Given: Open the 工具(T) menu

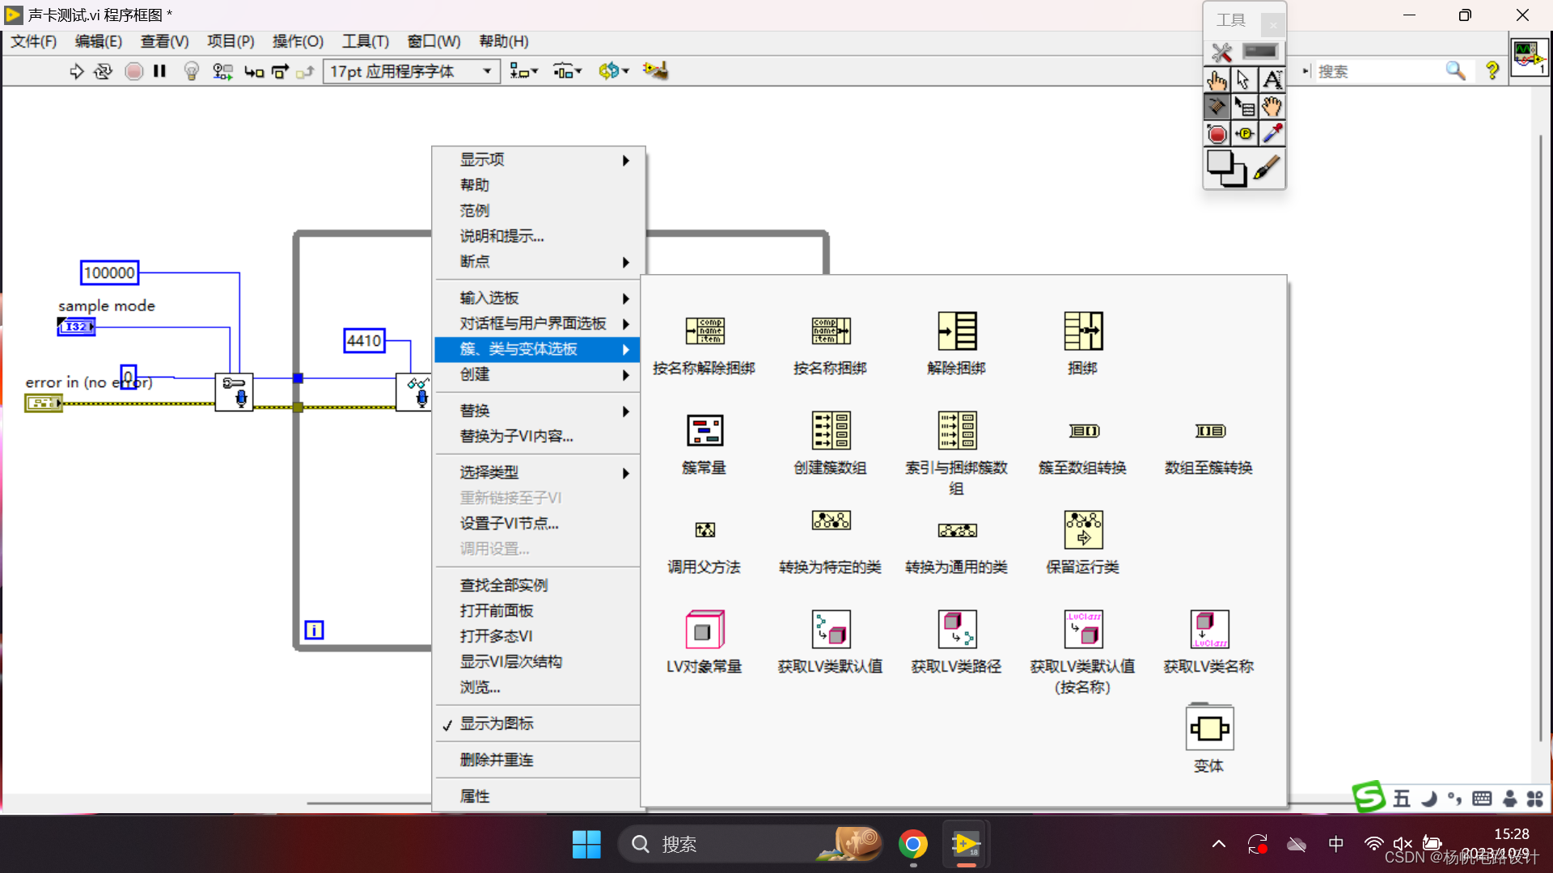Looking at the screenshot, I should 365,41.
